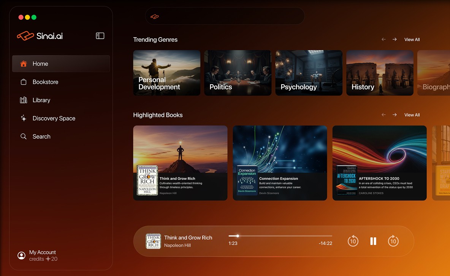Click the Home house icon
This screenshot has width=450, height=276.
24,64
